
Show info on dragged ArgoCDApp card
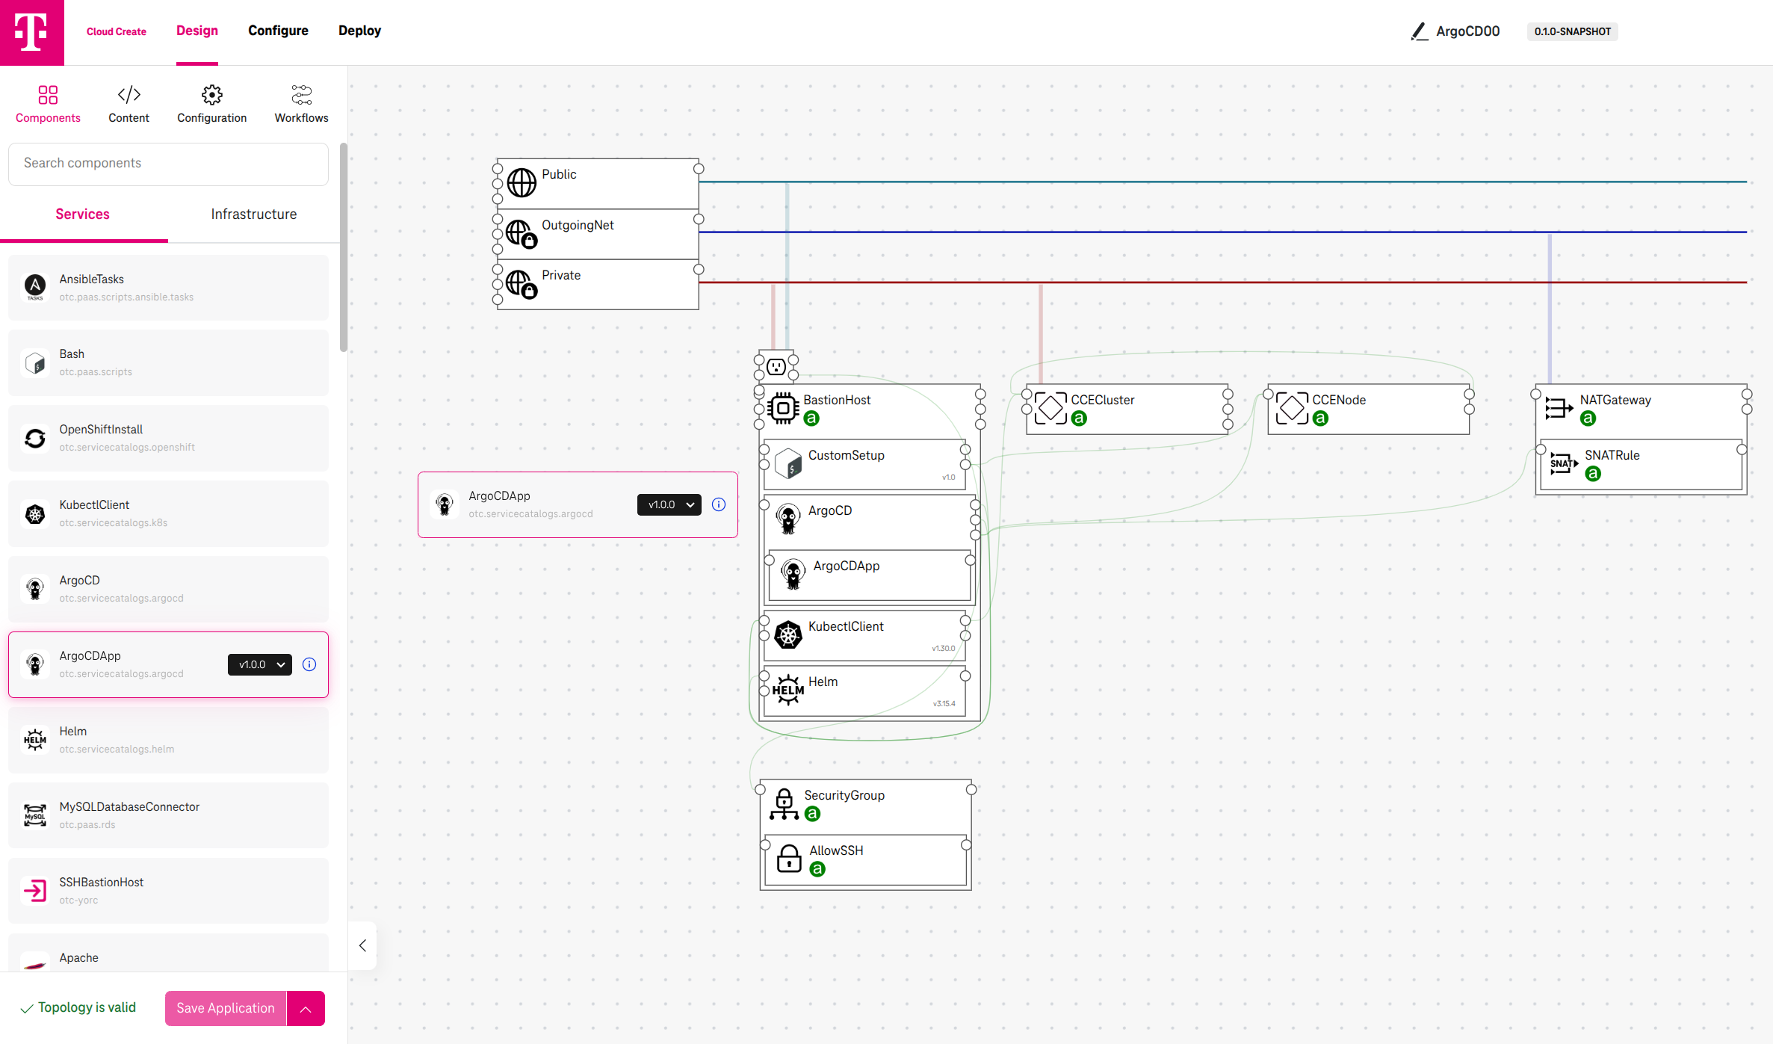pyautogui.click(x=719, y=504)
